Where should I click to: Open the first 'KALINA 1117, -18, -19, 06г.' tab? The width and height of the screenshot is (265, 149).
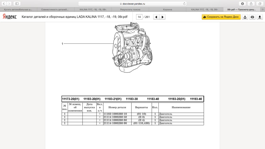coord(93,9)
